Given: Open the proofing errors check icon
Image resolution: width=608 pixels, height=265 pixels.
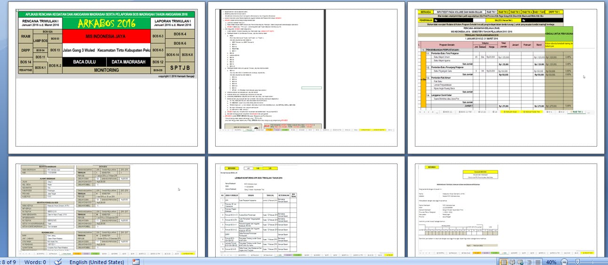Looking at the screenshot, I should coord(58,262).
